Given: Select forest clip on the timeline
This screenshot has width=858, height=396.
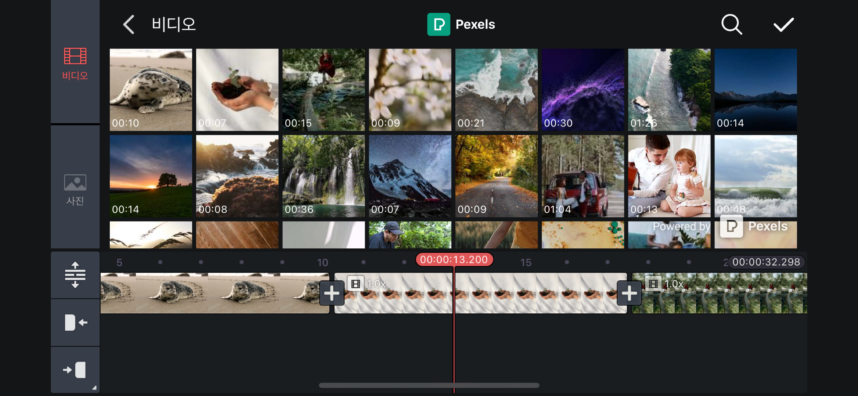Looking at the screenshot, I should coord(720,293).
